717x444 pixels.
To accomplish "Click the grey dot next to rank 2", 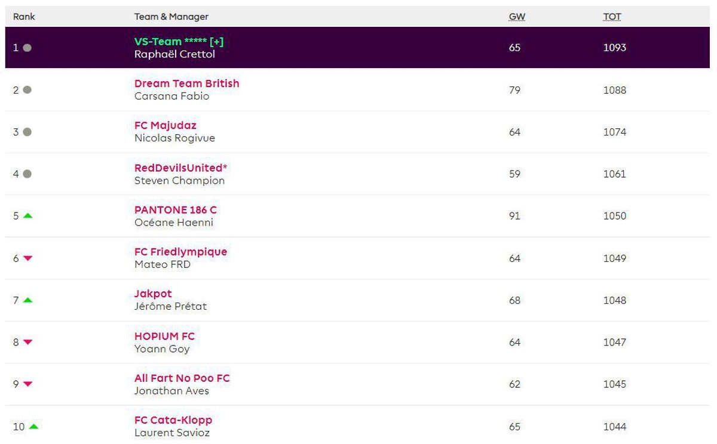I will [x=27, y=90].
